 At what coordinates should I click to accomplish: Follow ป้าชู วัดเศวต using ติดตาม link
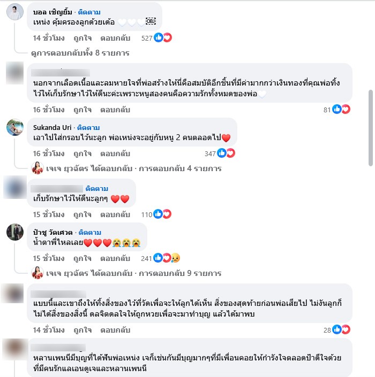point(90,232)
